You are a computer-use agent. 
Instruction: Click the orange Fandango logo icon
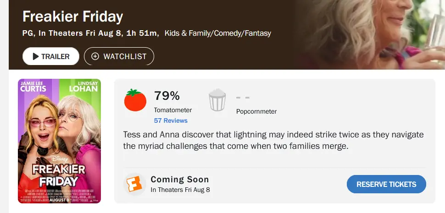(x=134, y=184)
